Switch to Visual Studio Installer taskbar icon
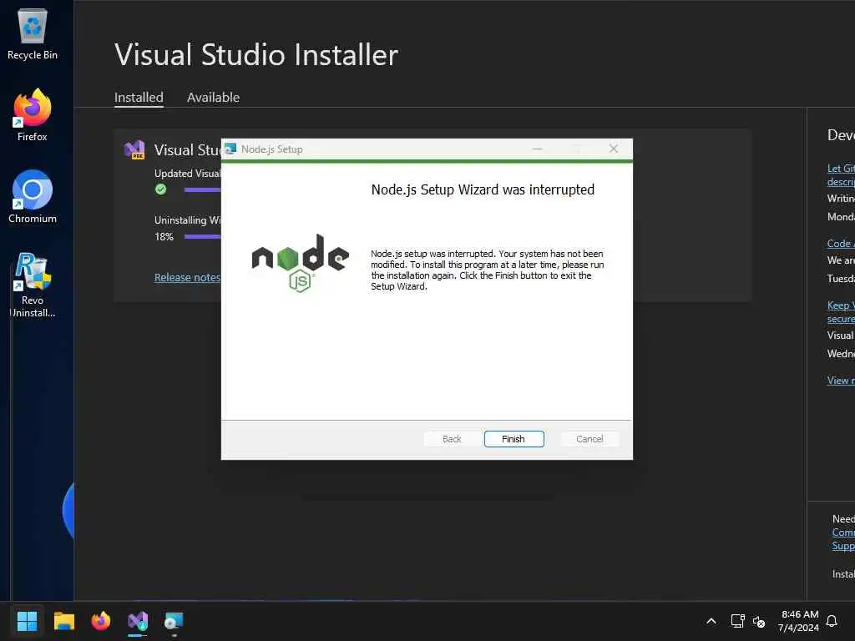This screenshot has width=855, height=641. click(x=138, y=621)
